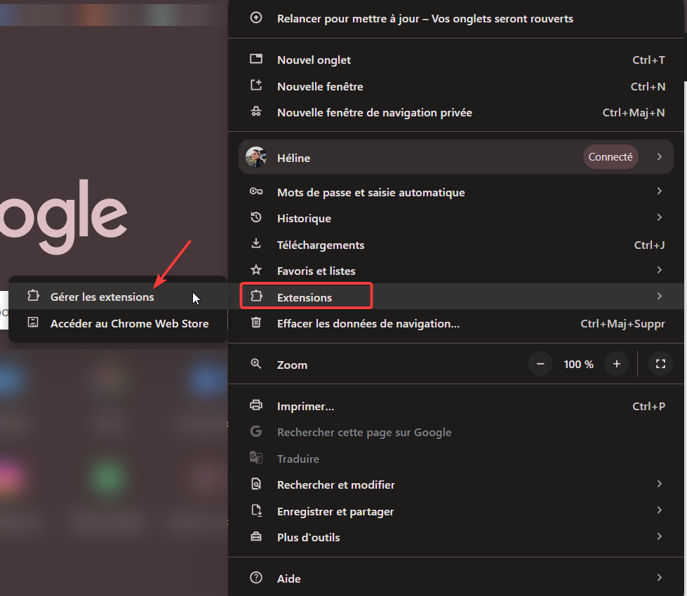Increase zoom with the plus button

tap(616, 364)
